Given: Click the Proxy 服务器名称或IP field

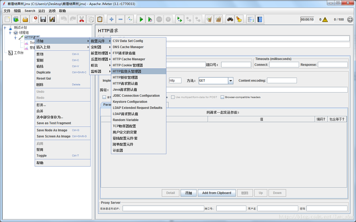Looking at the screenshot, I should coord(163,209).
